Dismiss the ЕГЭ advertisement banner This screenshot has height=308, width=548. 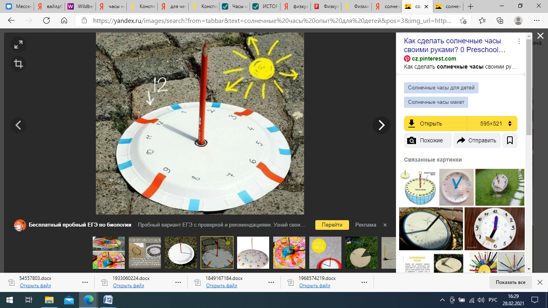click(x=385, y=225)
